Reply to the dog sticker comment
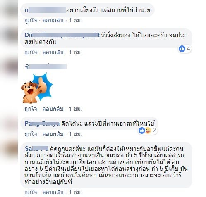This screenshot has height=197, width=206. pos(53,109)
